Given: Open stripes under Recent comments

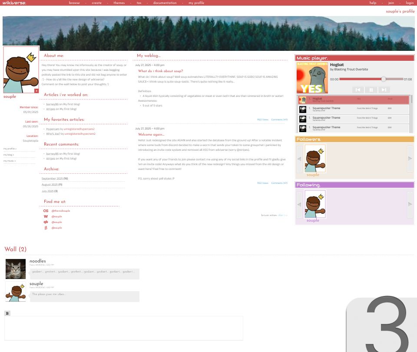Looking at the screenshot, I should [x=50, y=159].
